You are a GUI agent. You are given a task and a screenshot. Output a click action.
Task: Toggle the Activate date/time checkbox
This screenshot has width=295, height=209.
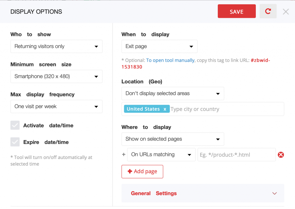pyautogui.click(x=15, y=125)
